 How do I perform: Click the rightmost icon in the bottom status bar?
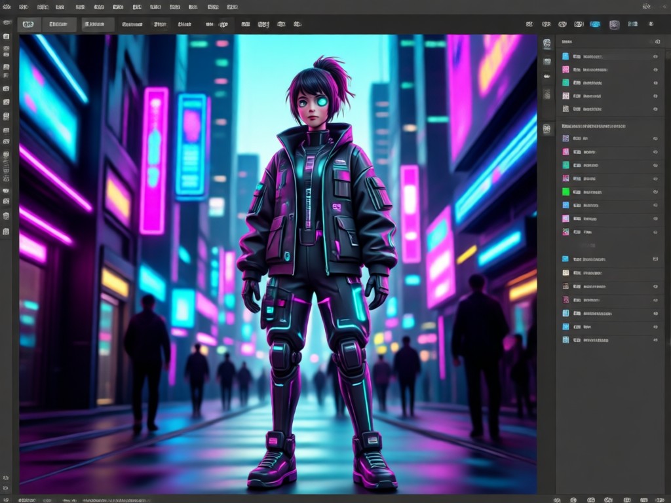click(659, 500)
